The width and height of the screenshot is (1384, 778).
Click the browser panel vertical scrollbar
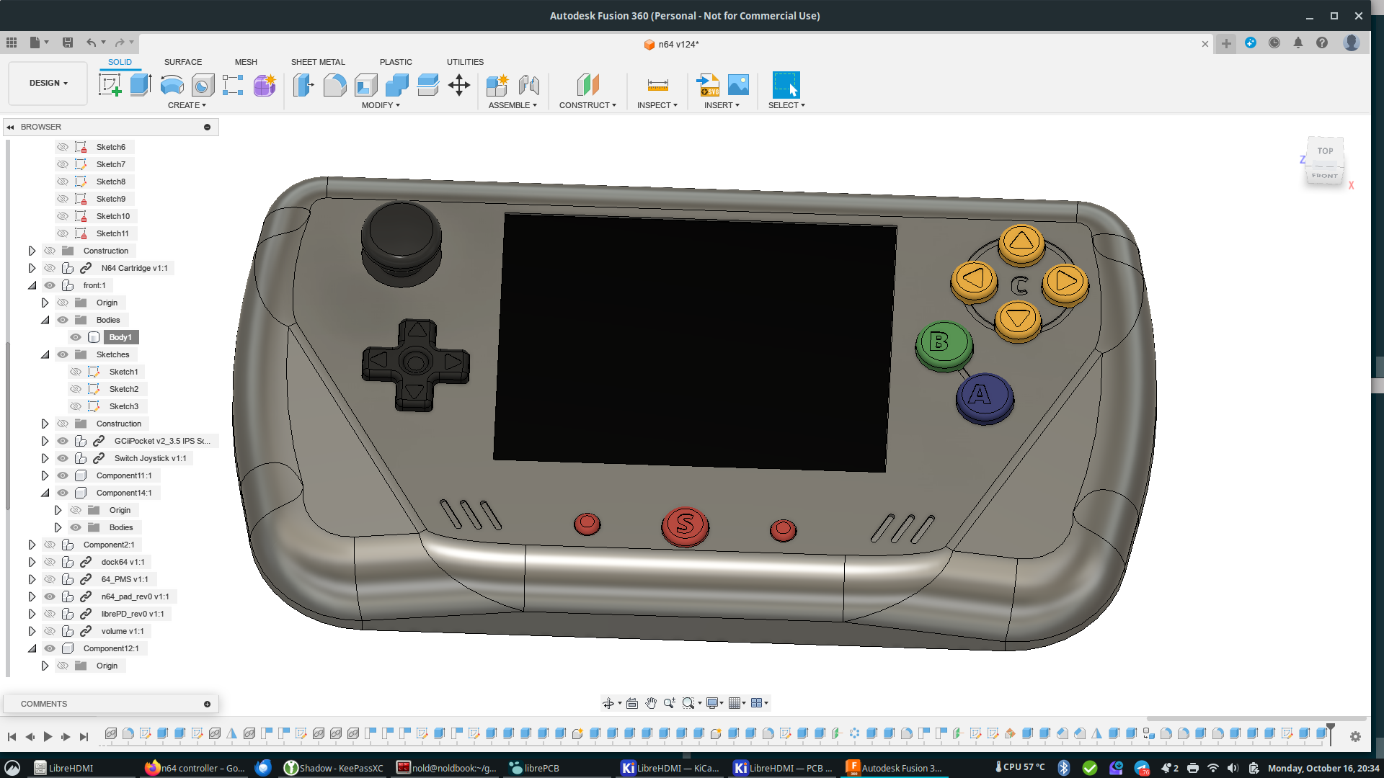tap(8, 425)
